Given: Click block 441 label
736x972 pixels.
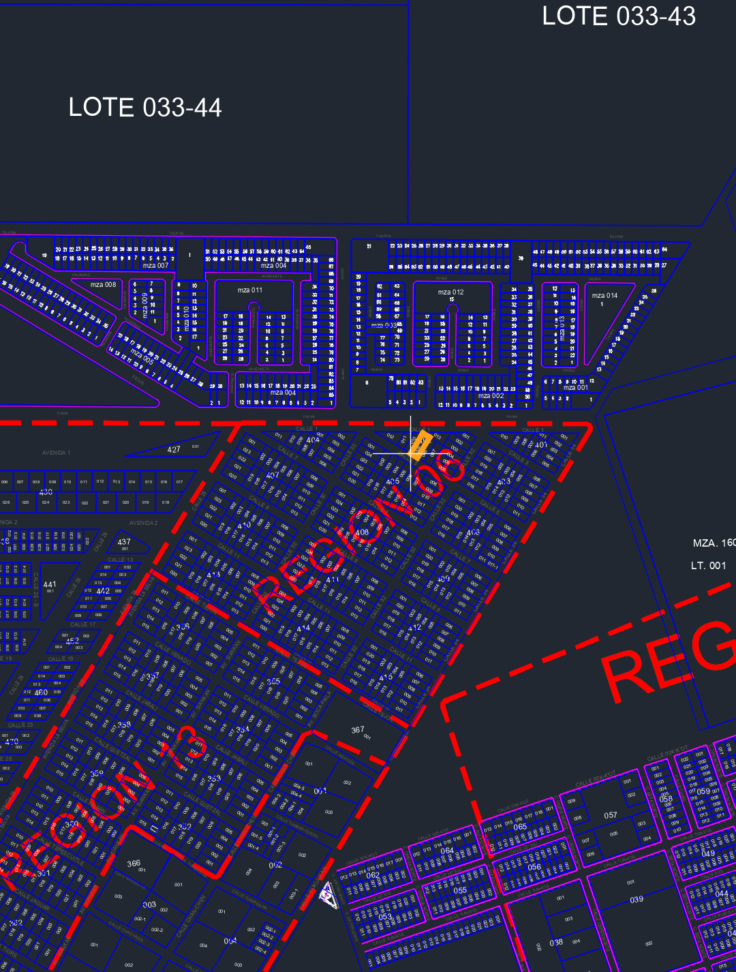Looking at the screenshot, I should [x=50, y=584].
